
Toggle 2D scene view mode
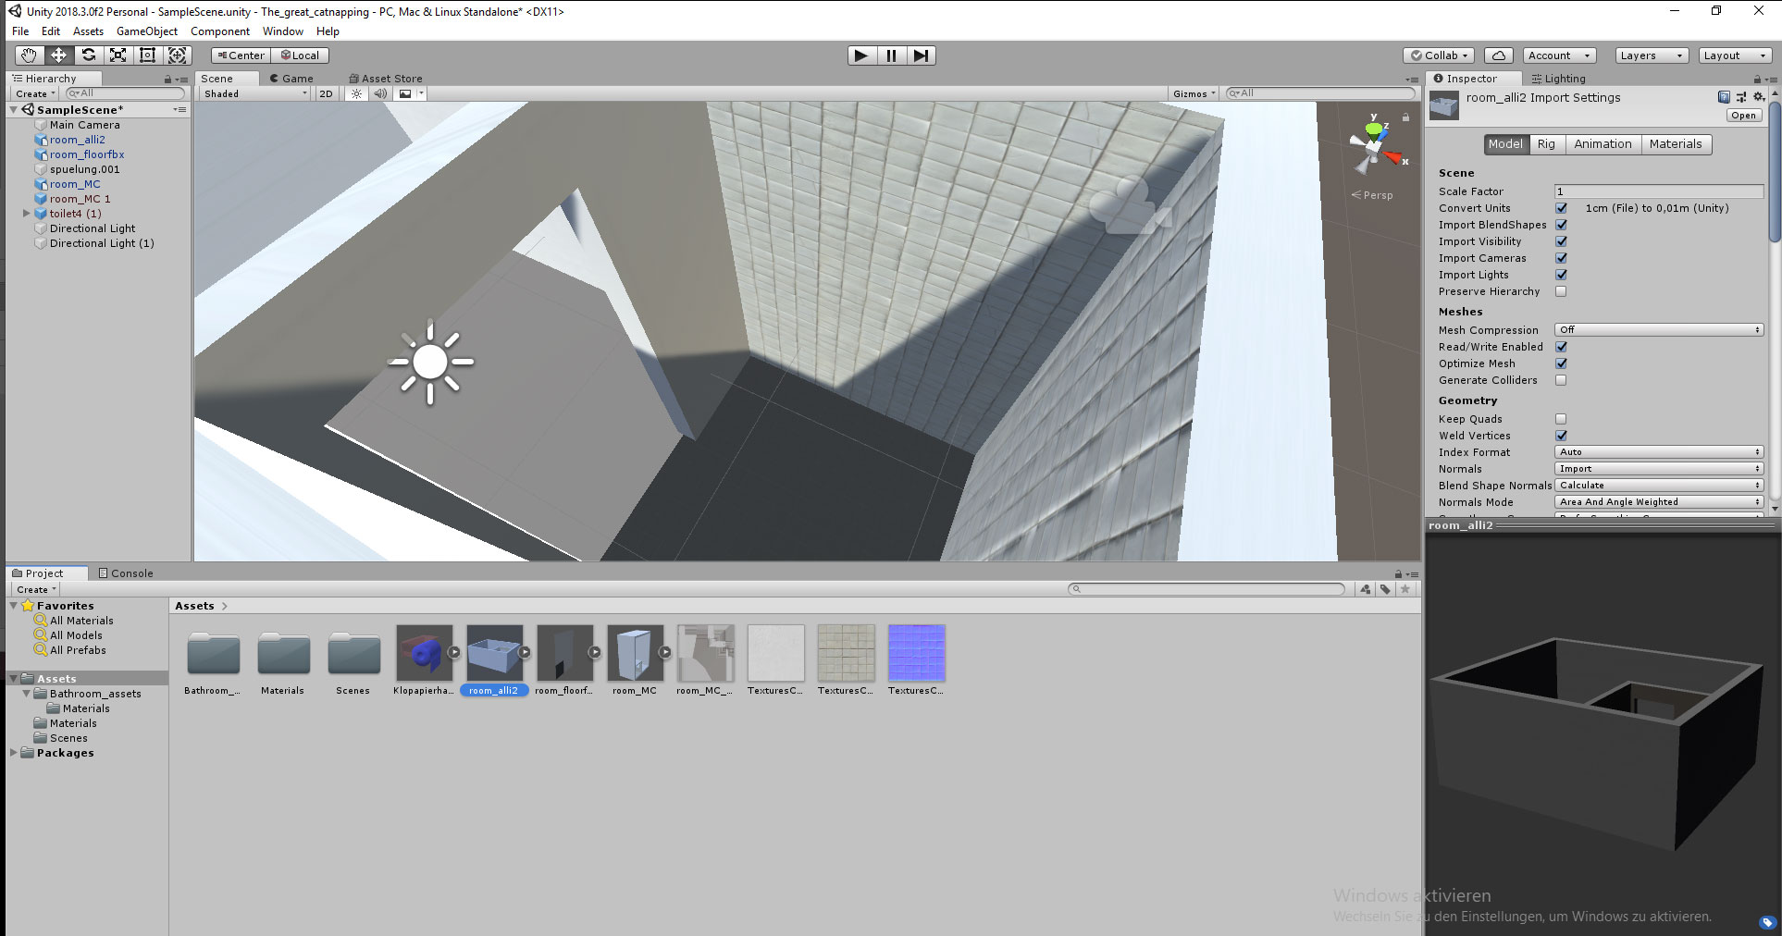(x=326, y=93)
